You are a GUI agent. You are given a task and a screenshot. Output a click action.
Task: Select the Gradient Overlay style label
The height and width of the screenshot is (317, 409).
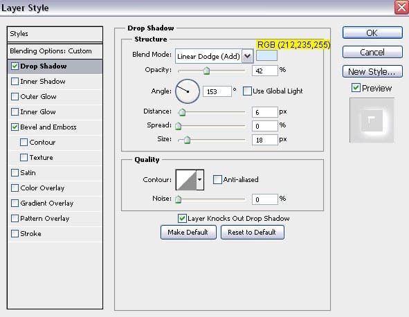click(47, 203)
